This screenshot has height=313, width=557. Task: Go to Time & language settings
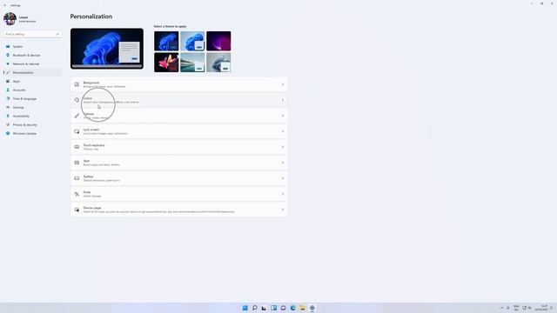click(32, 98)
